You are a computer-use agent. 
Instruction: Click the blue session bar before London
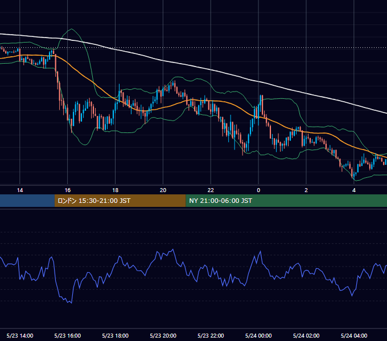pyautogui.click(x=27, y=201)
